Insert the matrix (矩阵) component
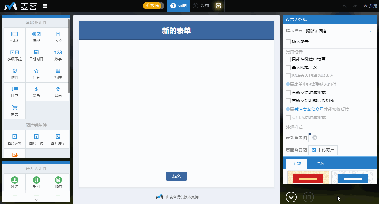Image resolution: width=379 pixels, height=204 pixels. click(x=58, y=74)
